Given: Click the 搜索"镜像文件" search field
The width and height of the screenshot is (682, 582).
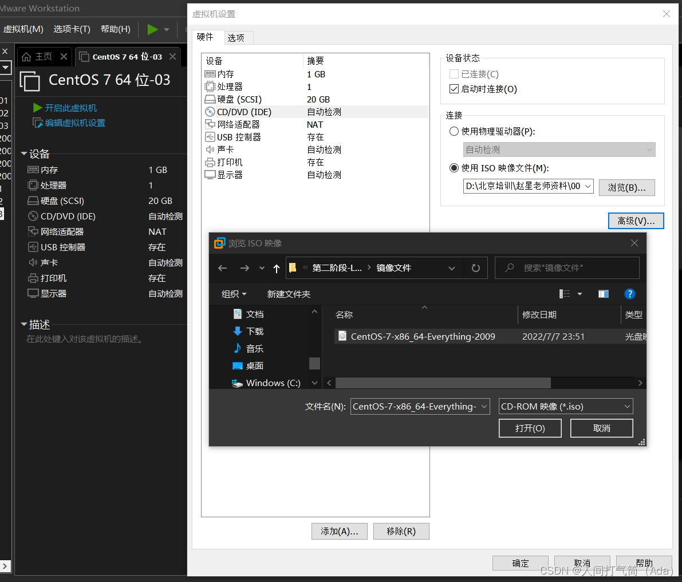Looking at the screenshot, I should [567, 268].
